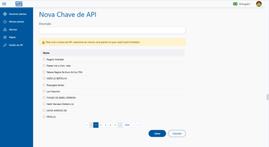Click the USINA MARCOS OB name text
The width and height of the screenshot is (269, 147).
point(56,110)
